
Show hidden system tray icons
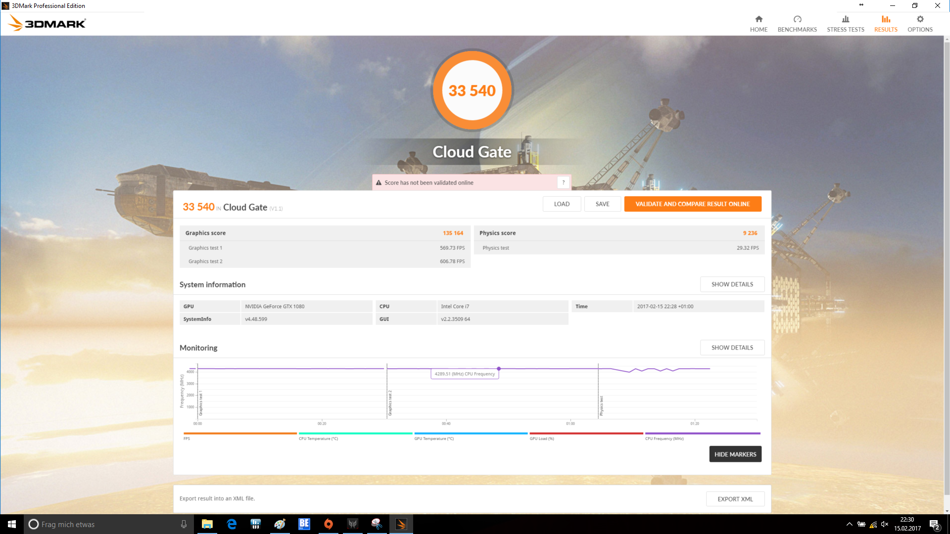tap(850, 524)
